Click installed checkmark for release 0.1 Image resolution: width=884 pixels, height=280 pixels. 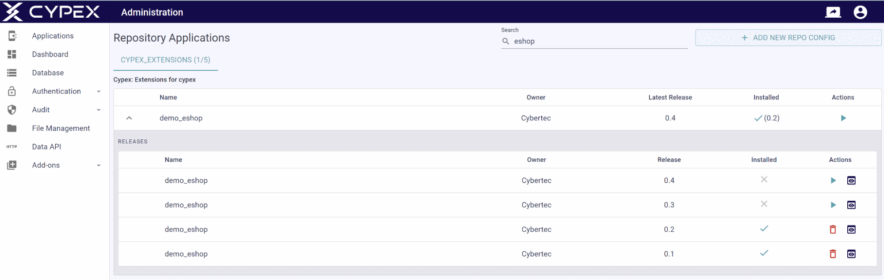764,253
